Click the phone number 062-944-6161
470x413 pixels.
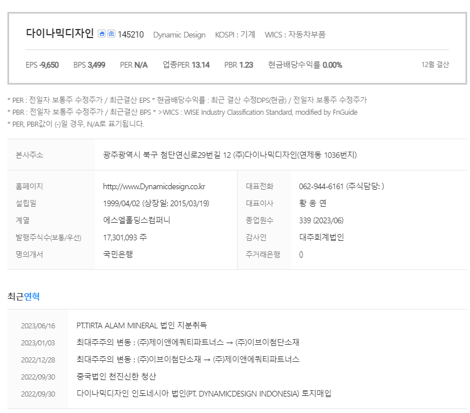(321, 186)
